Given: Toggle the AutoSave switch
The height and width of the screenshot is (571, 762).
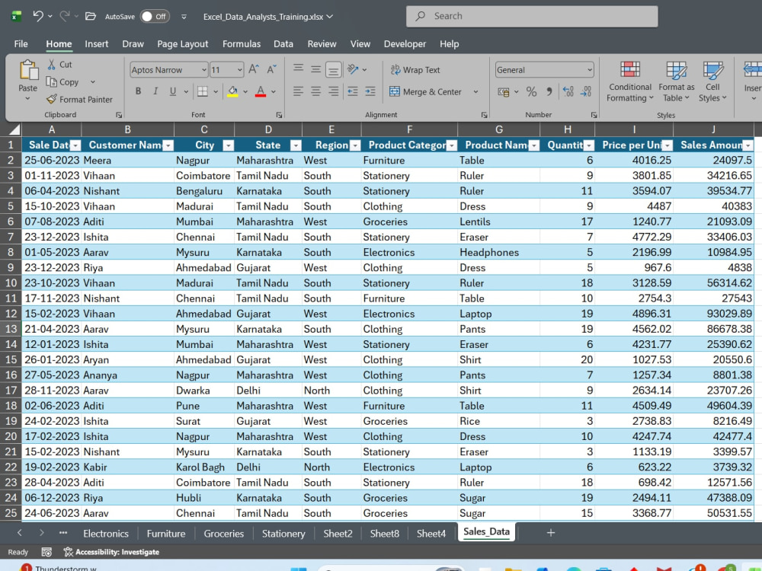Looking at the screenshot, I should click(155, 17).
